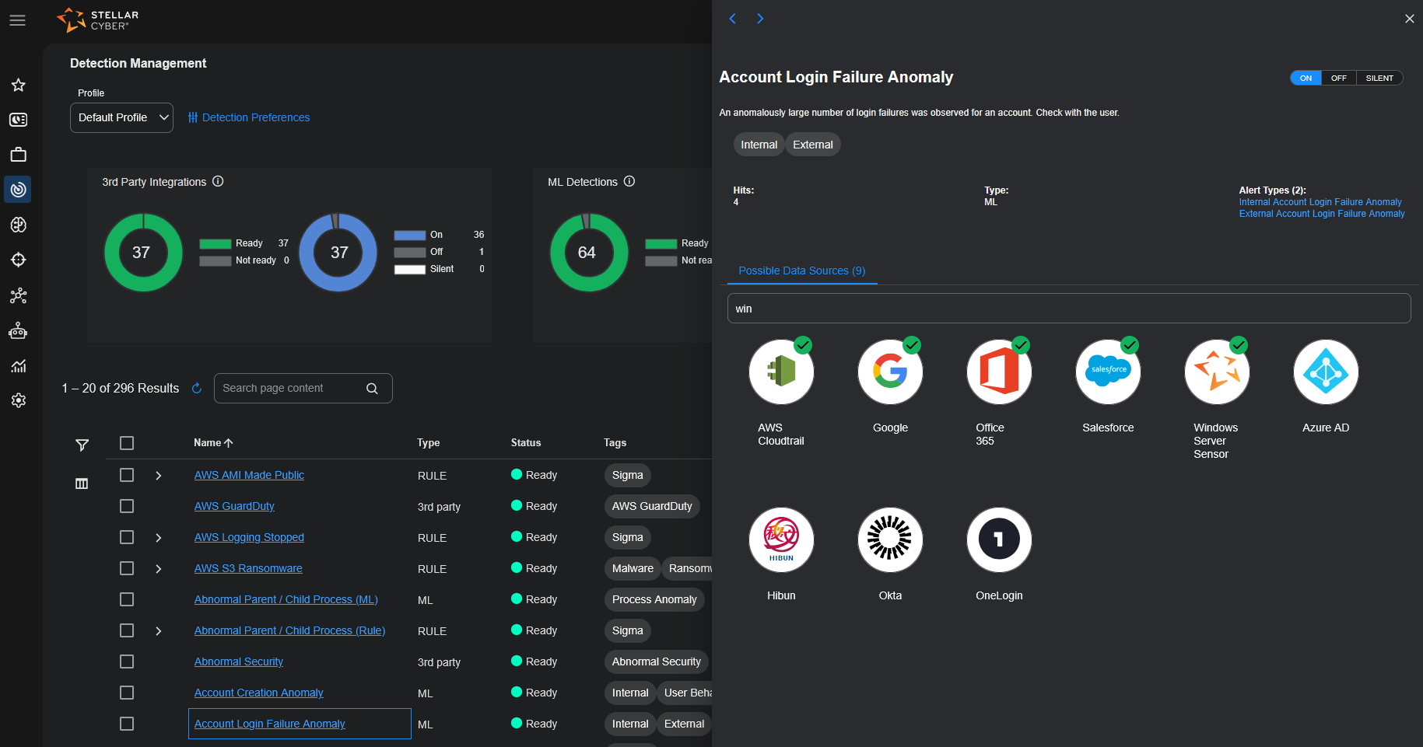1423x747 pixels.
Task: Select the Okta data source icon
Action: [890, 540]
